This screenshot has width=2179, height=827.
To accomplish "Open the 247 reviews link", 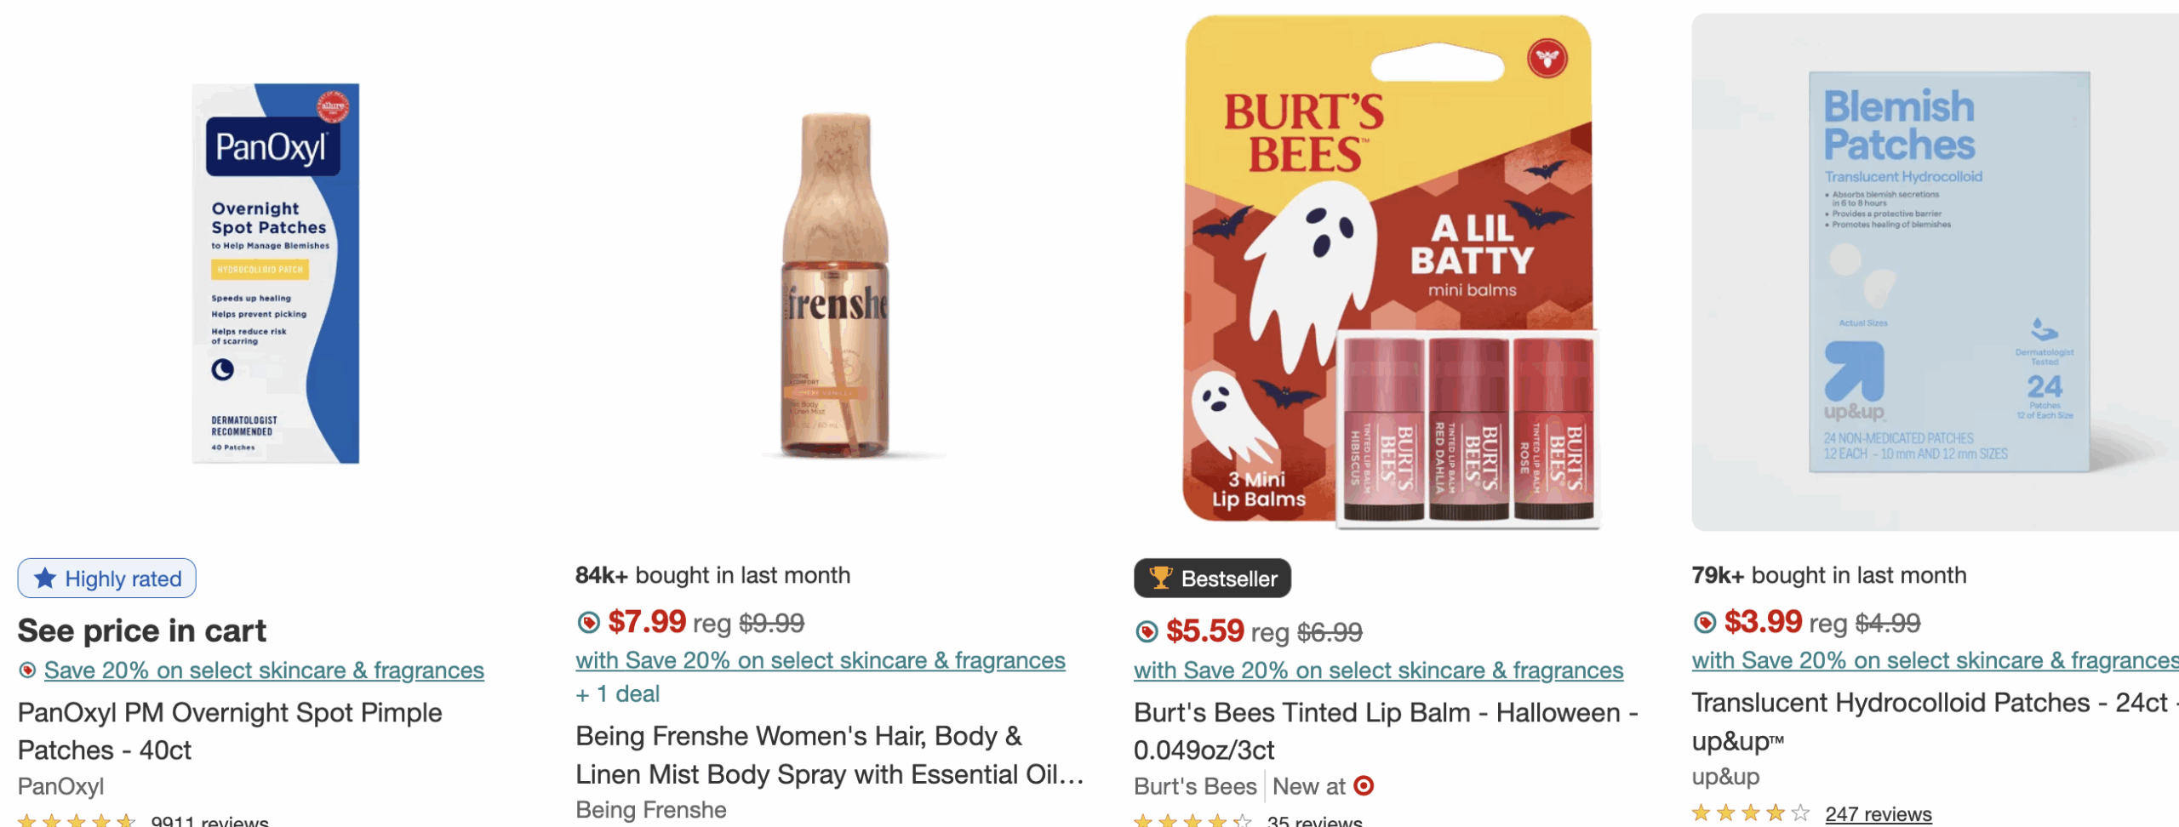I will coord(1878,814).
